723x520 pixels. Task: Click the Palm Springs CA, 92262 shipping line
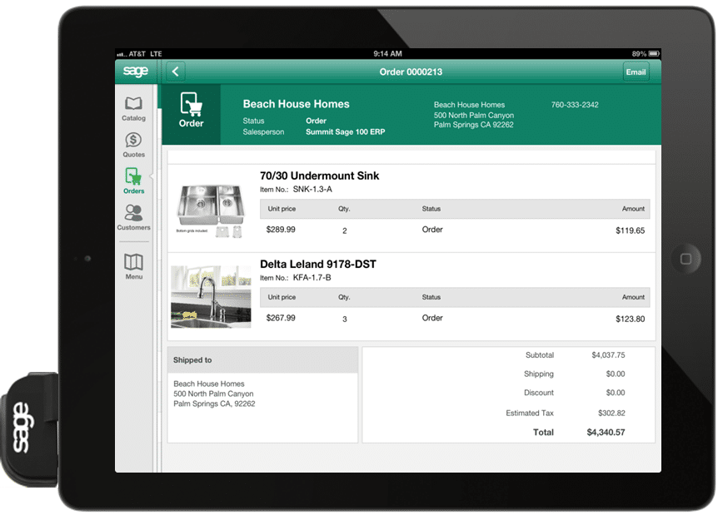(214, 404)
